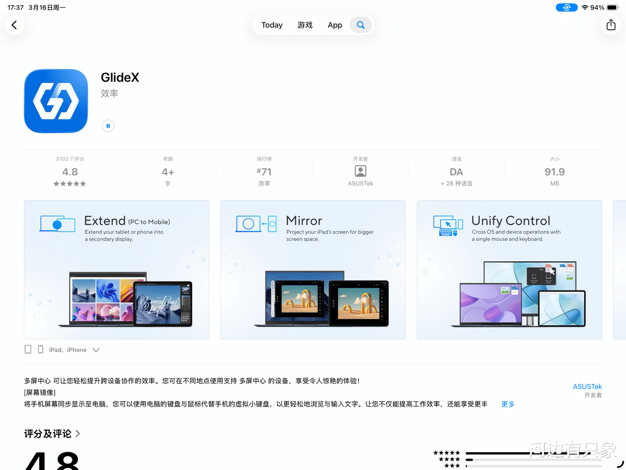Tap the DA language info

pyautogui.click(x=456, y=172)
